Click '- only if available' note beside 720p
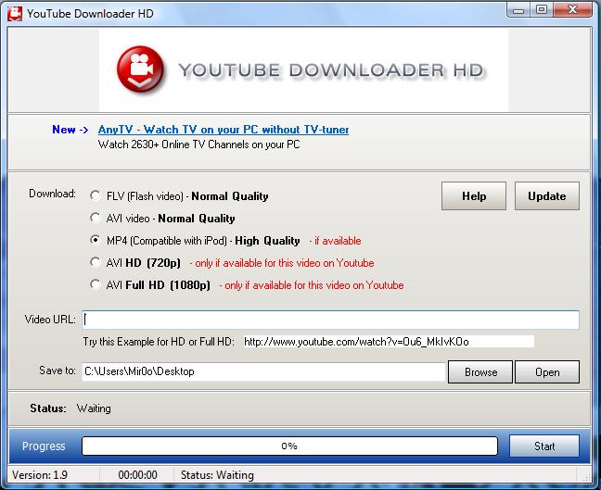The height and width of the screenshot is (490, 601). click(282, 263)
